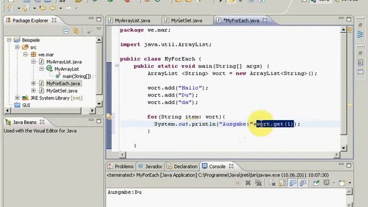Collapse the MyArrayList class node

[41, 69]
